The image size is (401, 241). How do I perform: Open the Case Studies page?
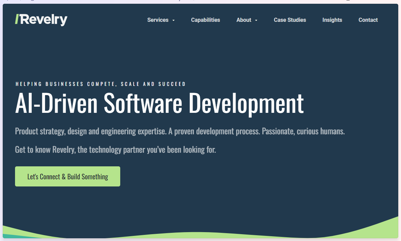click(290, 20)
